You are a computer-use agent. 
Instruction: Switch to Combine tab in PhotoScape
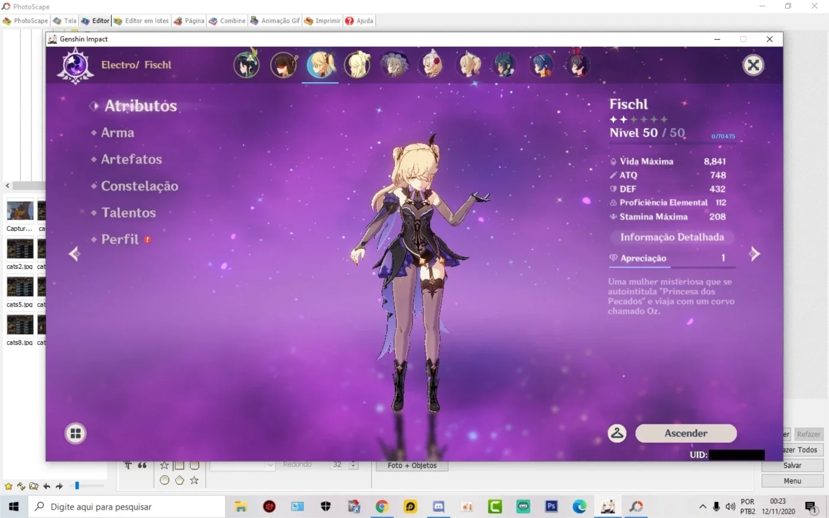pos(227,21)
